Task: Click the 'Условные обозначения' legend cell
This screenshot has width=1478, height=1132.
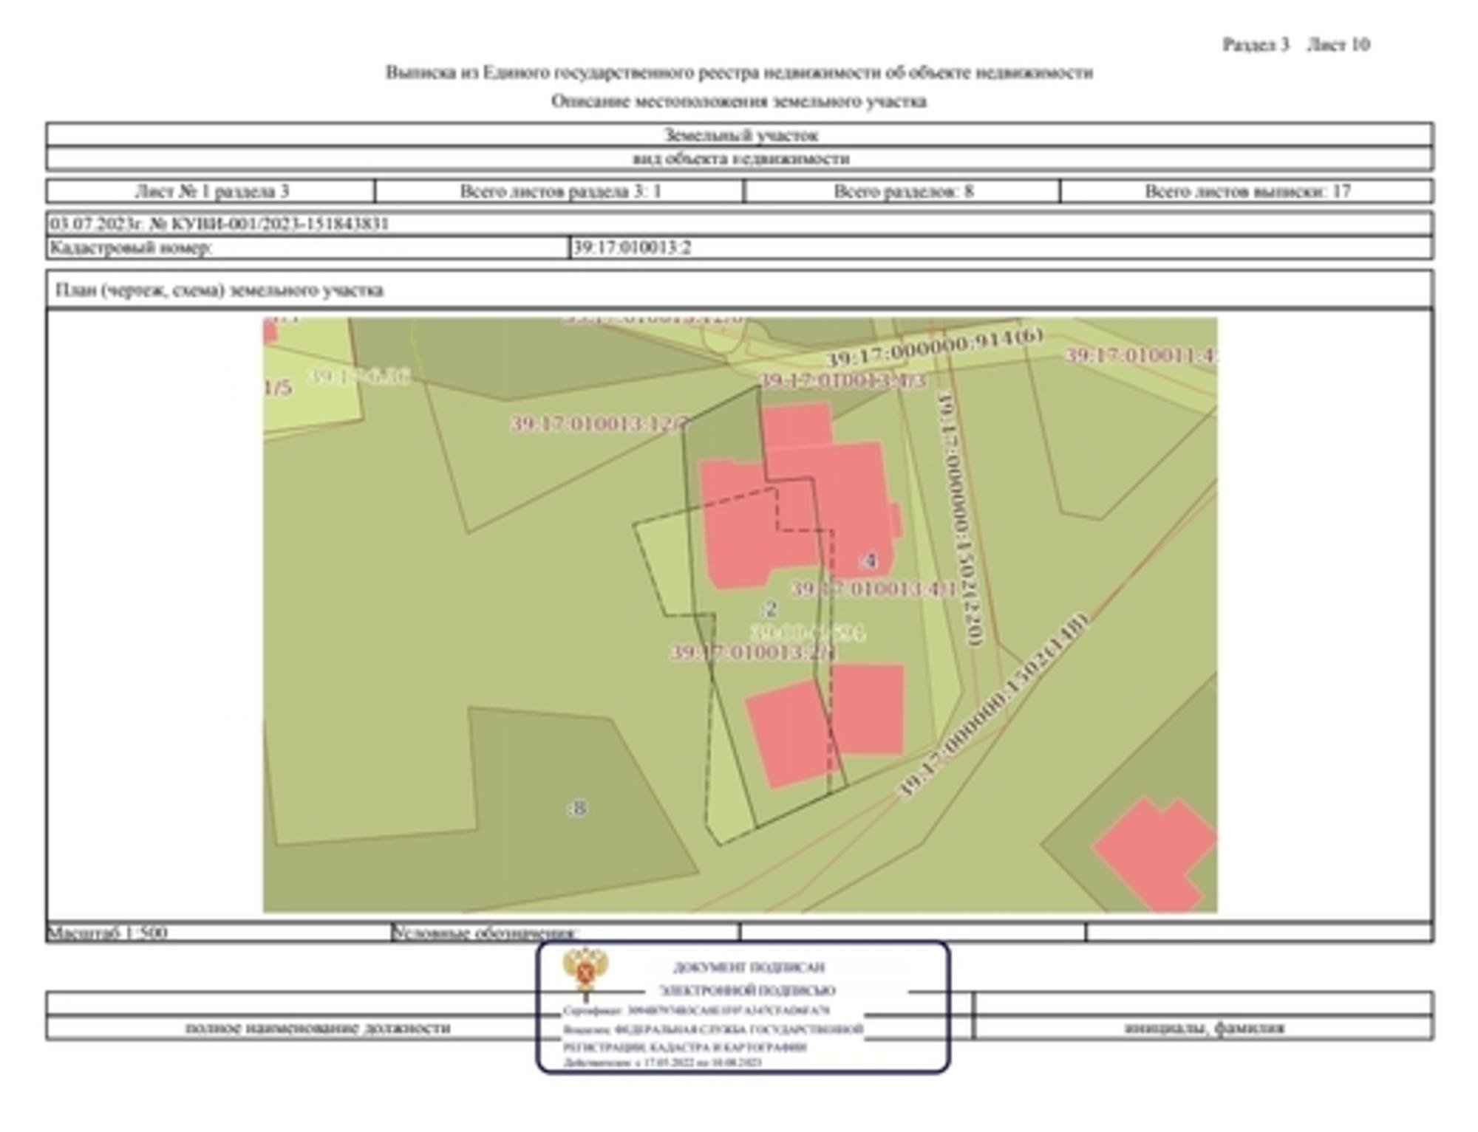Action: tap(485, 933)
